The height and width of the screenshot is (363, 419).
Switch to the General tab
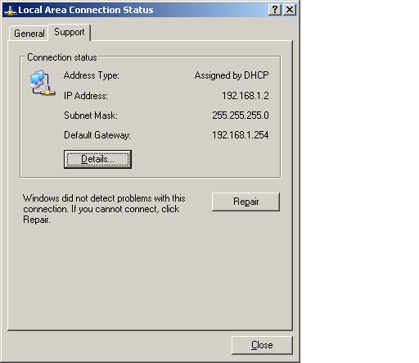click(x=29, y=34)
